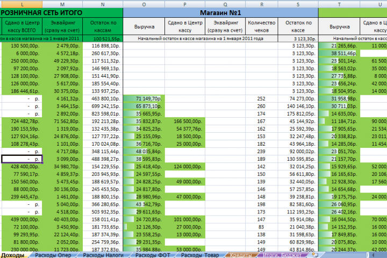Image resolution: width=387 pixels, height=258 pixels.
Task: Select the cell with 2 479,00р.
Action: click(62, 46)
